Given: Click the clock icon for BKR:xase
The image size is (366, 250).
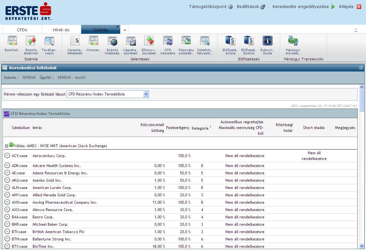Looking at the screenshot, I should point(7,224).
